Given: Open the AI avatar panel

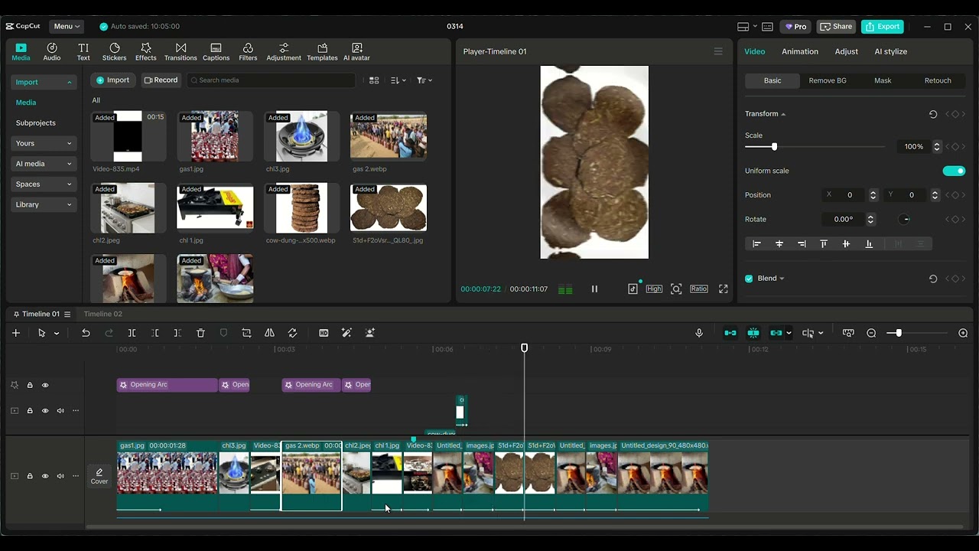Looking at the screenshot, I should (356, 52).
